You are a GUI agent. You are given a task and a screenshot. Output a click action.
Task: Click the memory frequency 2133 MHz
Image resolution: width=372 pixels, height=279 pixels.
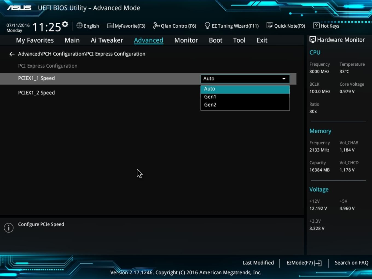tap(319, 150)
